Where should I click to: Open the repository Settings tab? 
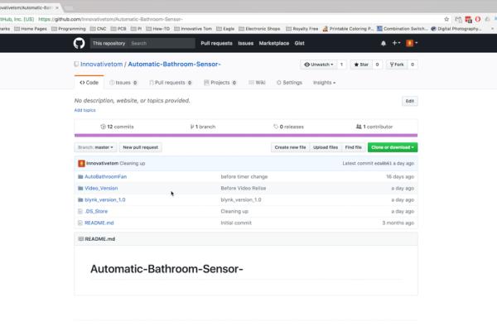(x=289, y=83)
